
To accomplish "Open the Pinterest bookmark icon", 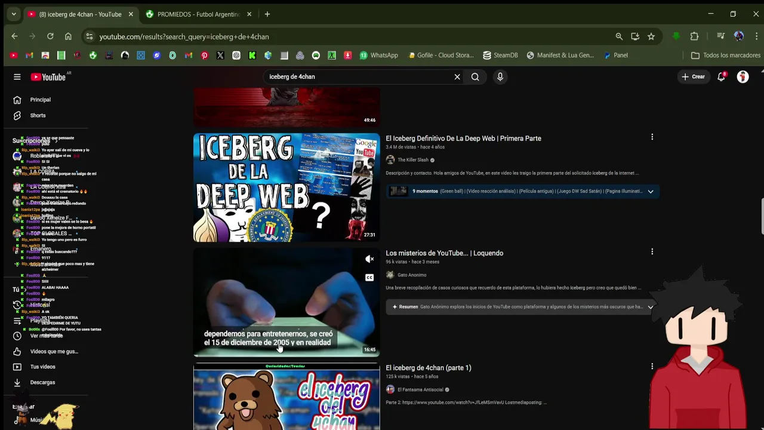I will (204, 55).
